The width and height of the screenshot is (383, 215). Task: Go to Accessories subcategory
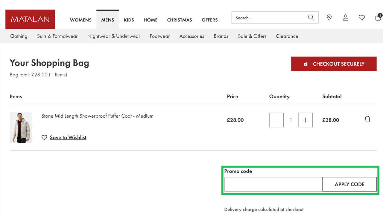pos(192,36)
